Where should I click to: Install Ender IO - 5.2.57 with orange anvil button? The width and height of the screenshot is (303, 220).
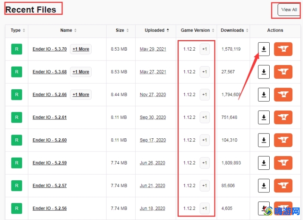pyautogui.click(x=283, y=186)
